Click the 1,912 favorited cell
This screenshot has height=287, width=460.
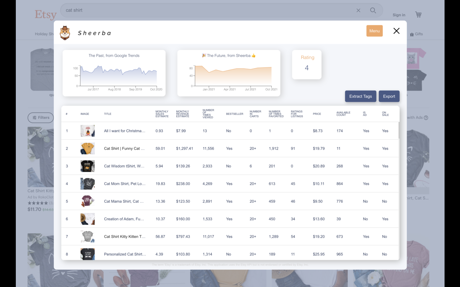coord(273,149)
